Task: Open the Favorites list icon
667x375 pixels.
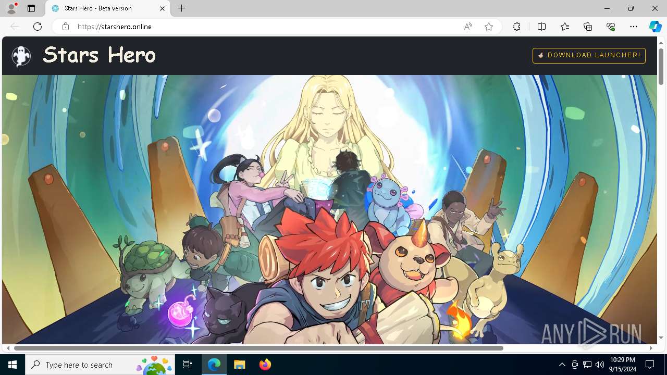Action: pyautogui.click(x=565, y=27)
